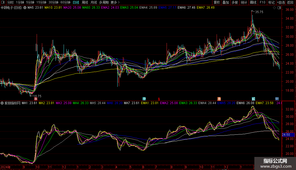Click the 复权 adjustment button
The width and height of the screenshot is (296, 170).
(217, 2)
